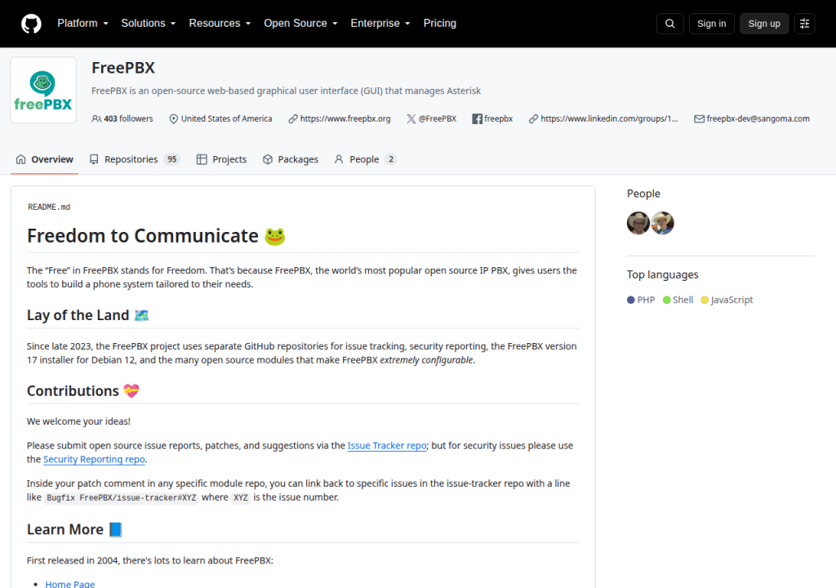Filter by JavaScript language label
This screenshot has width=836, height=588.
[731, 300]
